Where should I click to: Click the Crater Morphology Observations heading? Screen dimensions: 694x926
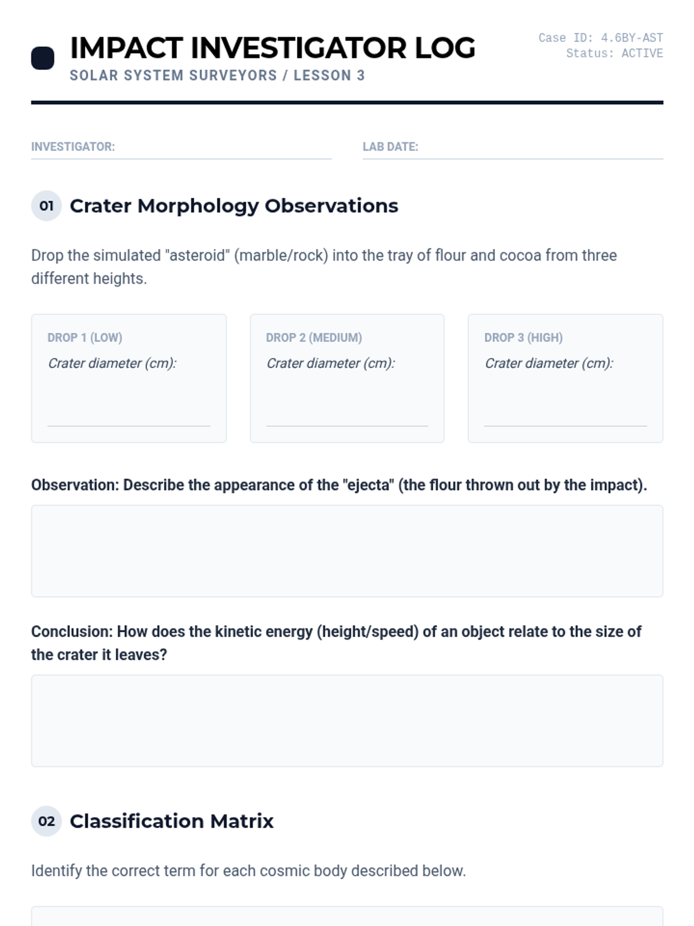click(234, 206)
